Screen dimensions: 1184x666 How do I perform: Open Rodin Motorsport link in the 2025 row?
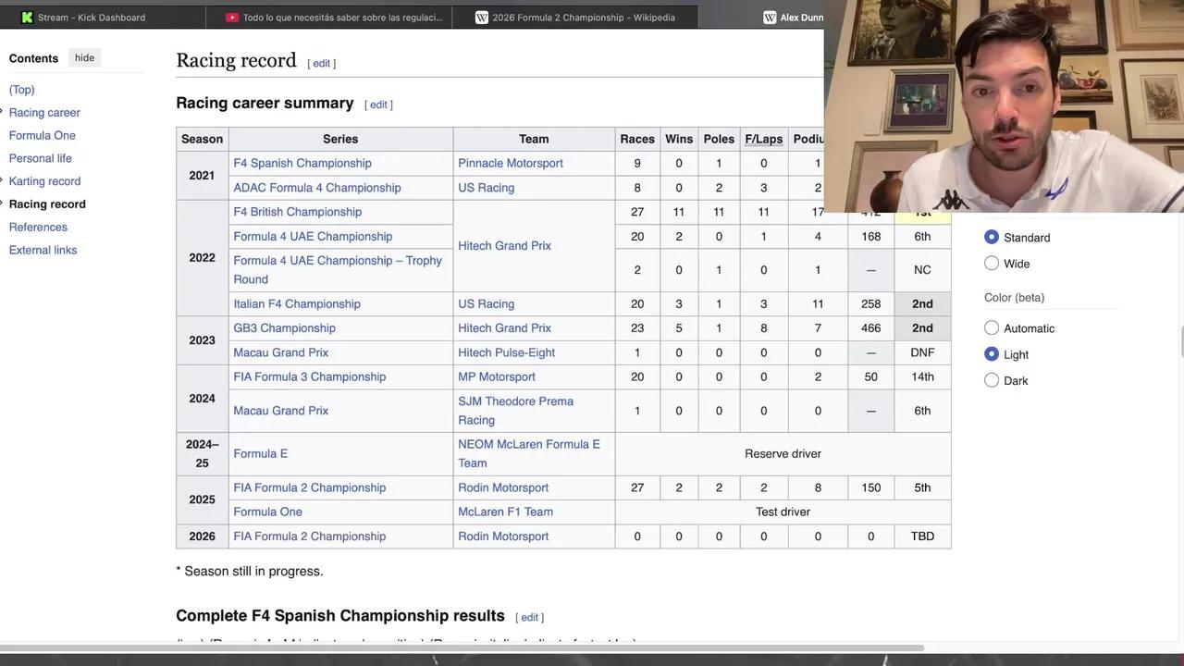(503, 487)
